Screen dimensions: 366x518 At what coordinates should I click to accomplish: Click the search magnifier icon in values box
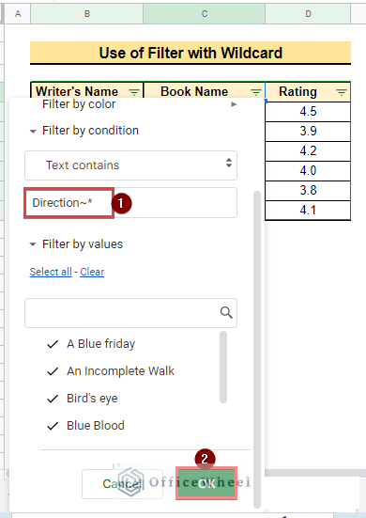(x=226, y=312)
